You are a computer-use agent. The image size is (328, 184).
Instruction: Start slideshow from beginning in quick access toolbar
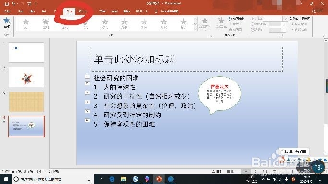pyautogui.click(x=29, y=3)
